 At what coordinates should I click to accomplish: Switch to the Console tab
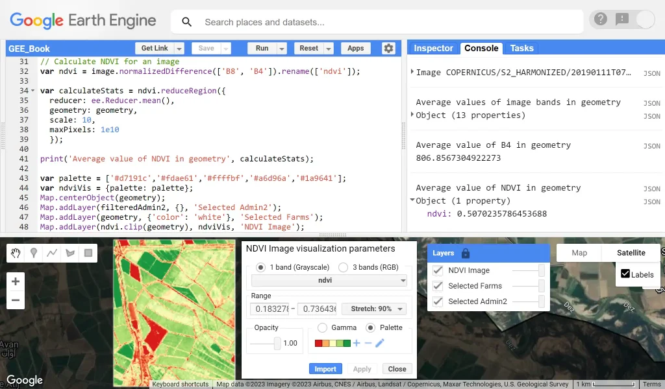coord(481,48)
